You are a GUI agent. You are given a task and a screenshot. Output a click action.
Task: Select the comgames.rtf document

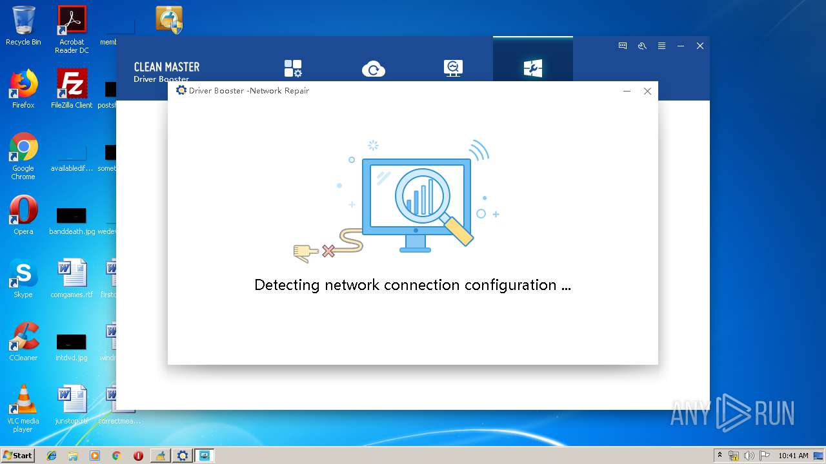[x=72, y=278]
